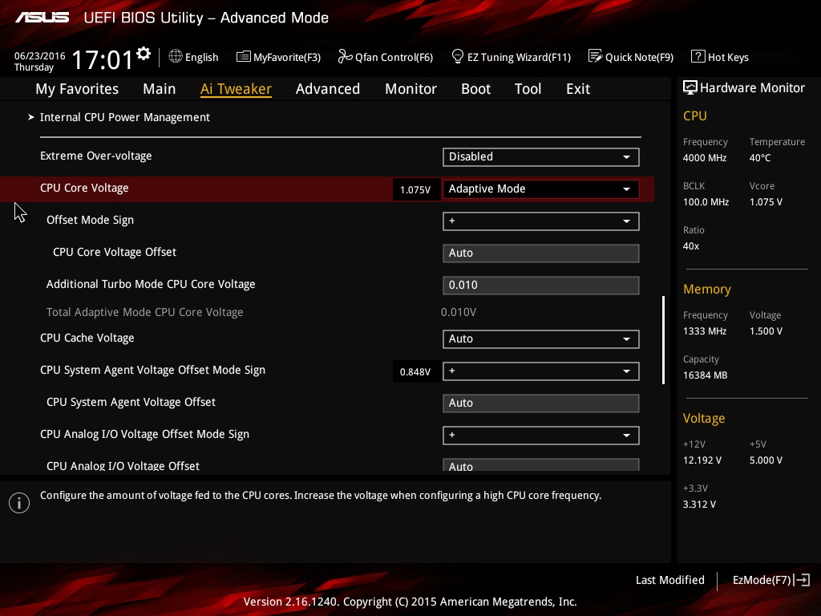Click the 17:01 clock display
The image size is (821, 616).
[102, 59]
